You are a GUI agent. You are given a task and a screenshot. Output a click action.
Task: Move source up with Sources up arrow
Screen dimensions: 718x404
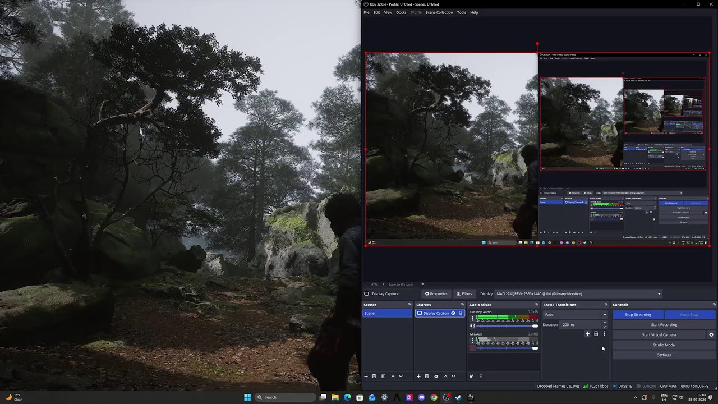coord(445,376)
